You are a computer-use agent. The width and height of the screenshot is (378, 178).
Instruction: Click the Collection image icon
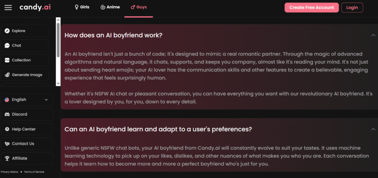point(7,60)
